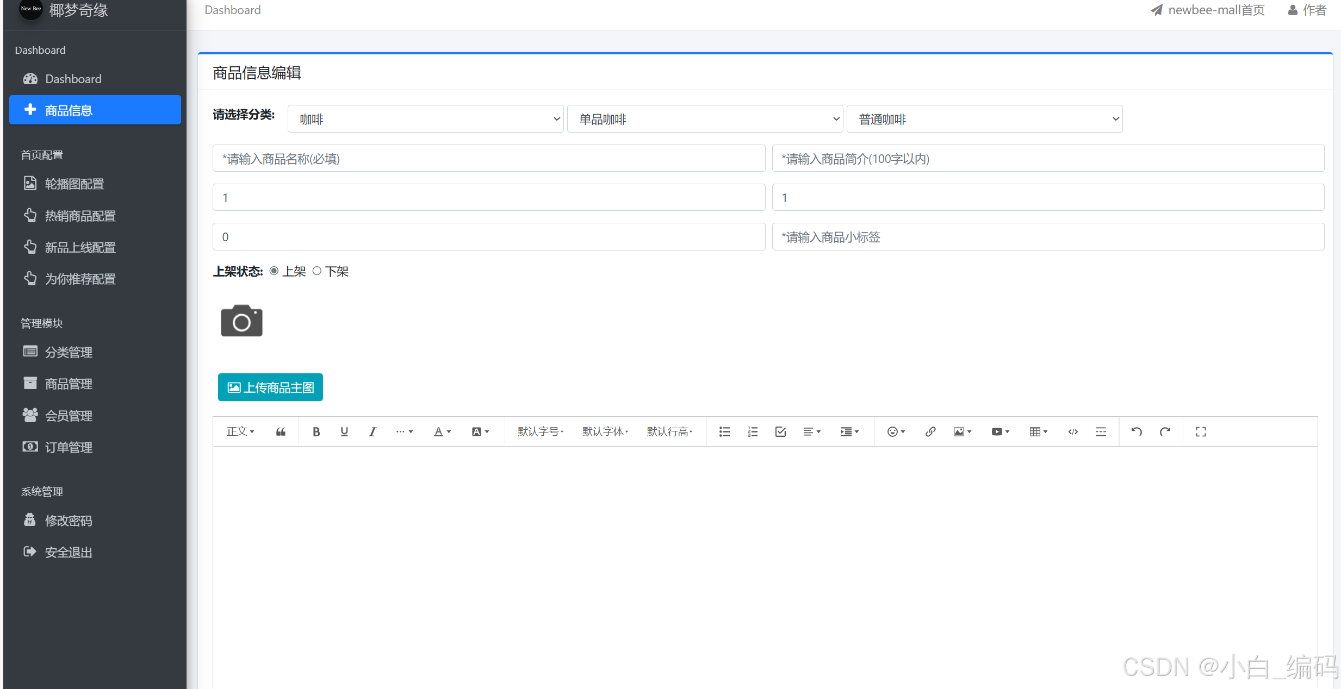Insert a code block via code icon
1341x689 pixels.
pos(1073,431)
